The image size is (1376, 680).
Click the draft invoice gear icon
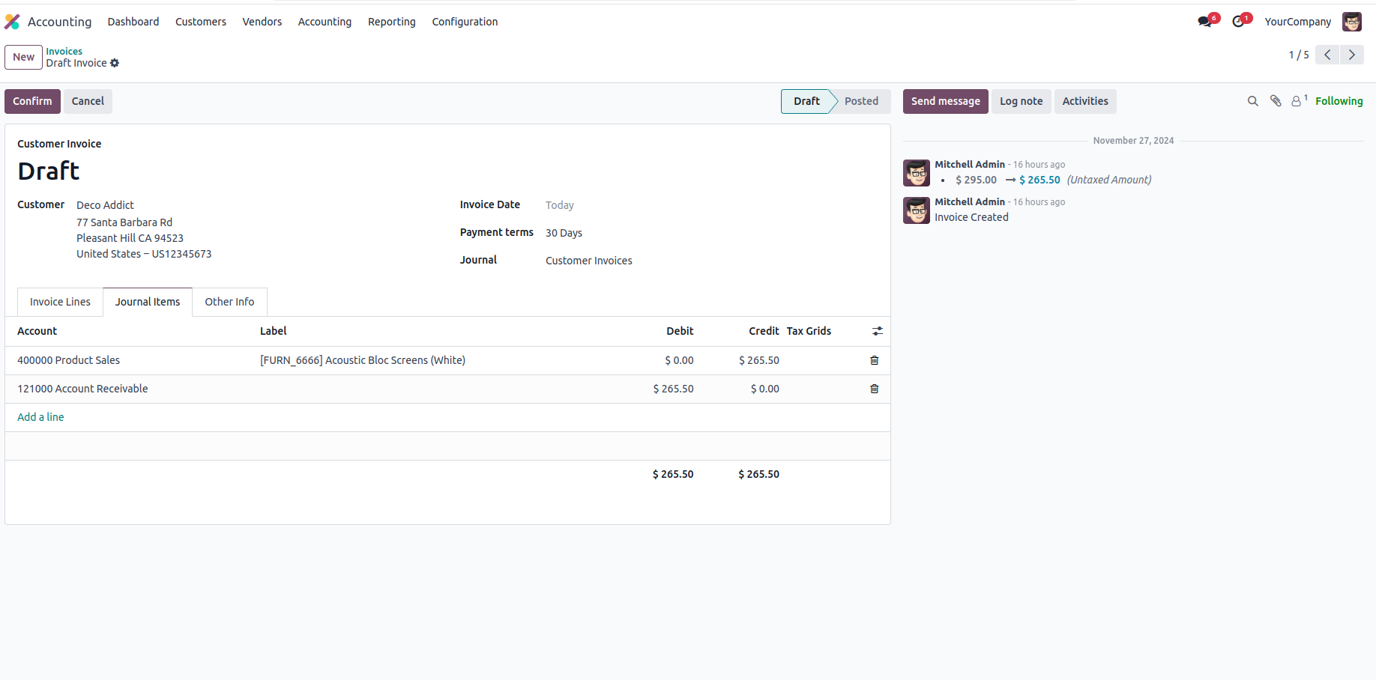(x=115, y=64)
